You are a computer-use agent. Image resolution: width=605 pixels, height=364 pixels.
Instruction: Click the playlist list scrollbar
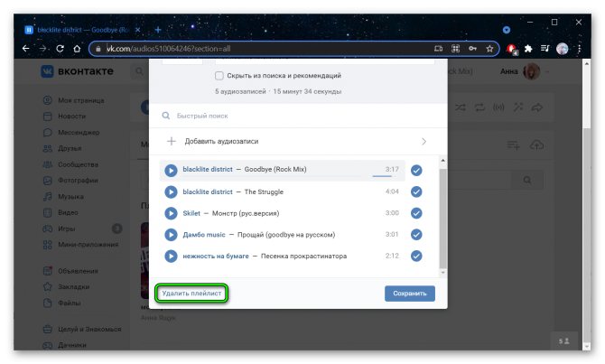tap(442, 219)
